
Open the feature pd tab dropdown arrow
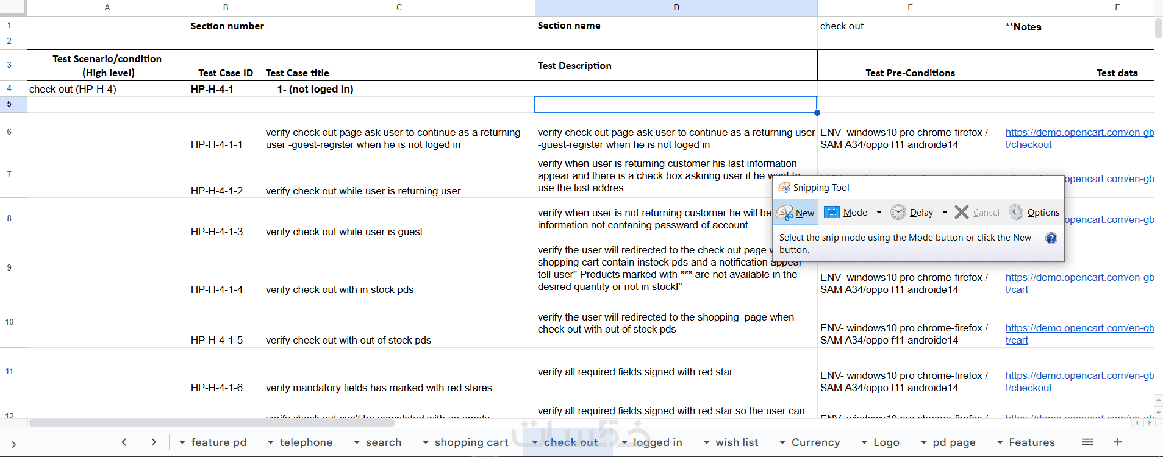(182, 442)
